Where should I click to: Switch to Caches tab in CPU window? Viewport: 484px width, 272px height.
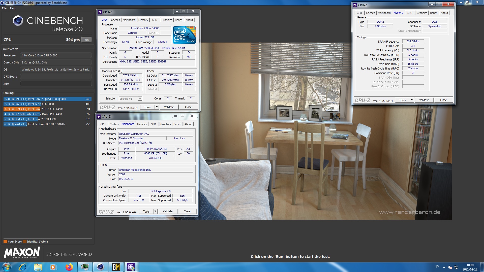(115, 20)
